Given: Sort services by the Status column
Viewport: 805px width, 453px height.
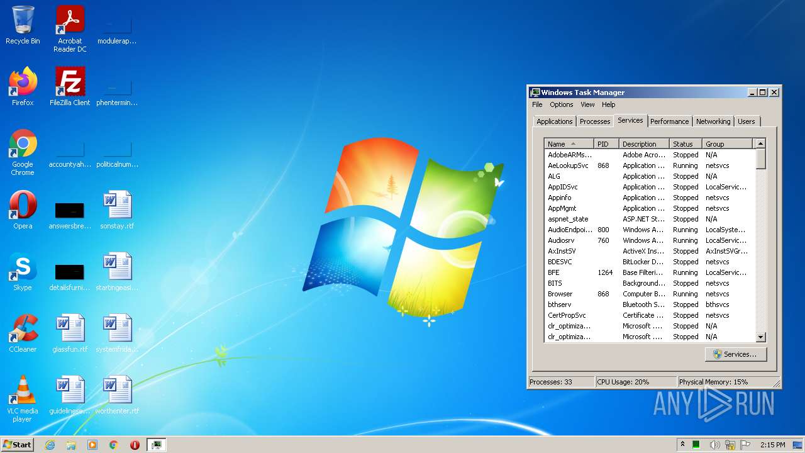Looking at the screenshot, I should click(686, 144).
